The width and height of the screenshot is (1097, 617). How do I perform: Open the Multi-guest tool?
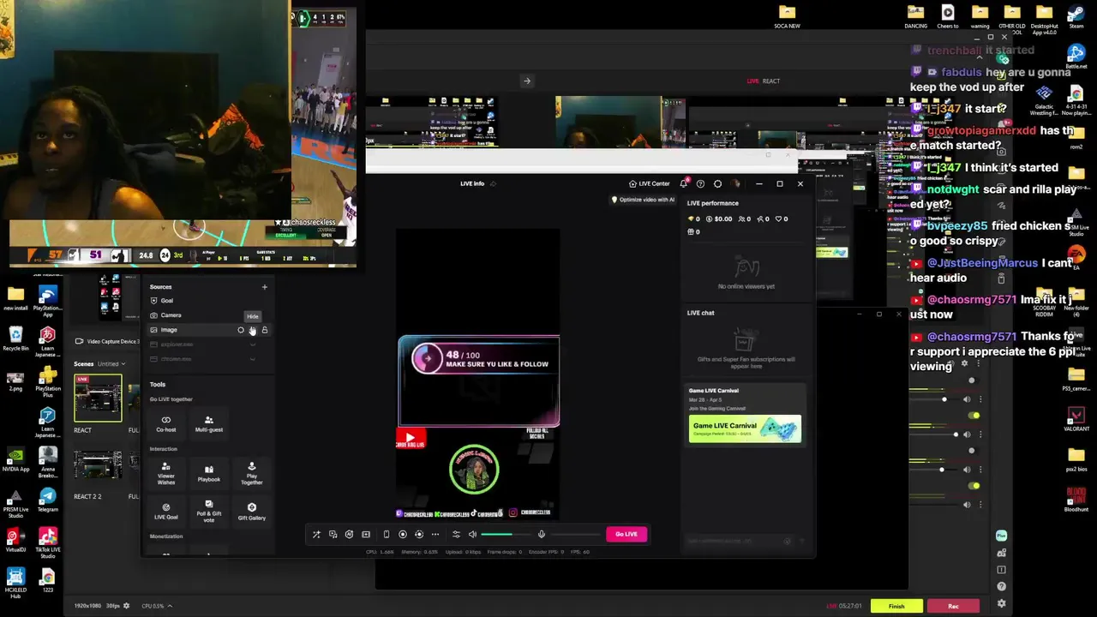coord(208,424)
